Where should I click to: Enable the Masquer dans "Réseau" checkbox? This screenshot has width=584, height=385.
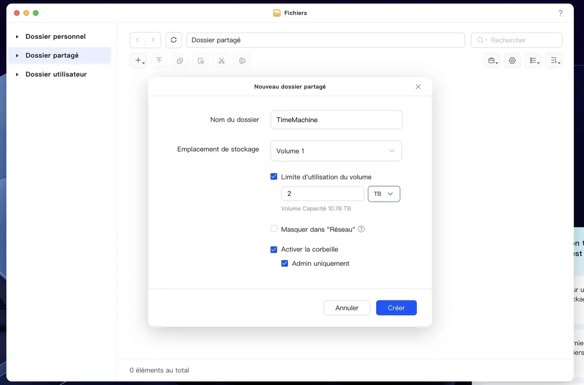[274, 228]
